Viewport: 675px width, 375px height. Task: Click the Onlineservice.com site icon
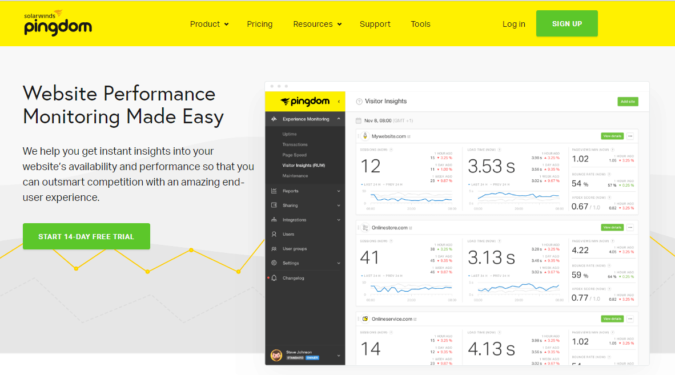[x=365, y=318]
